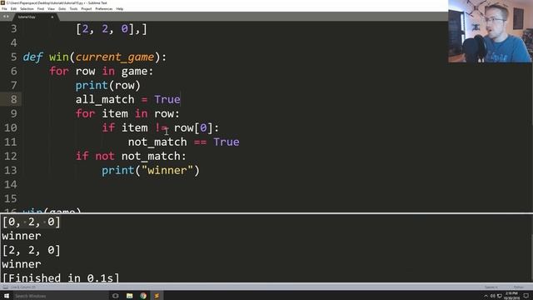Screen dimensions: 533x300
Task: Click '[0, 2, 0]' in the output panel
Action: click(32, 222)
